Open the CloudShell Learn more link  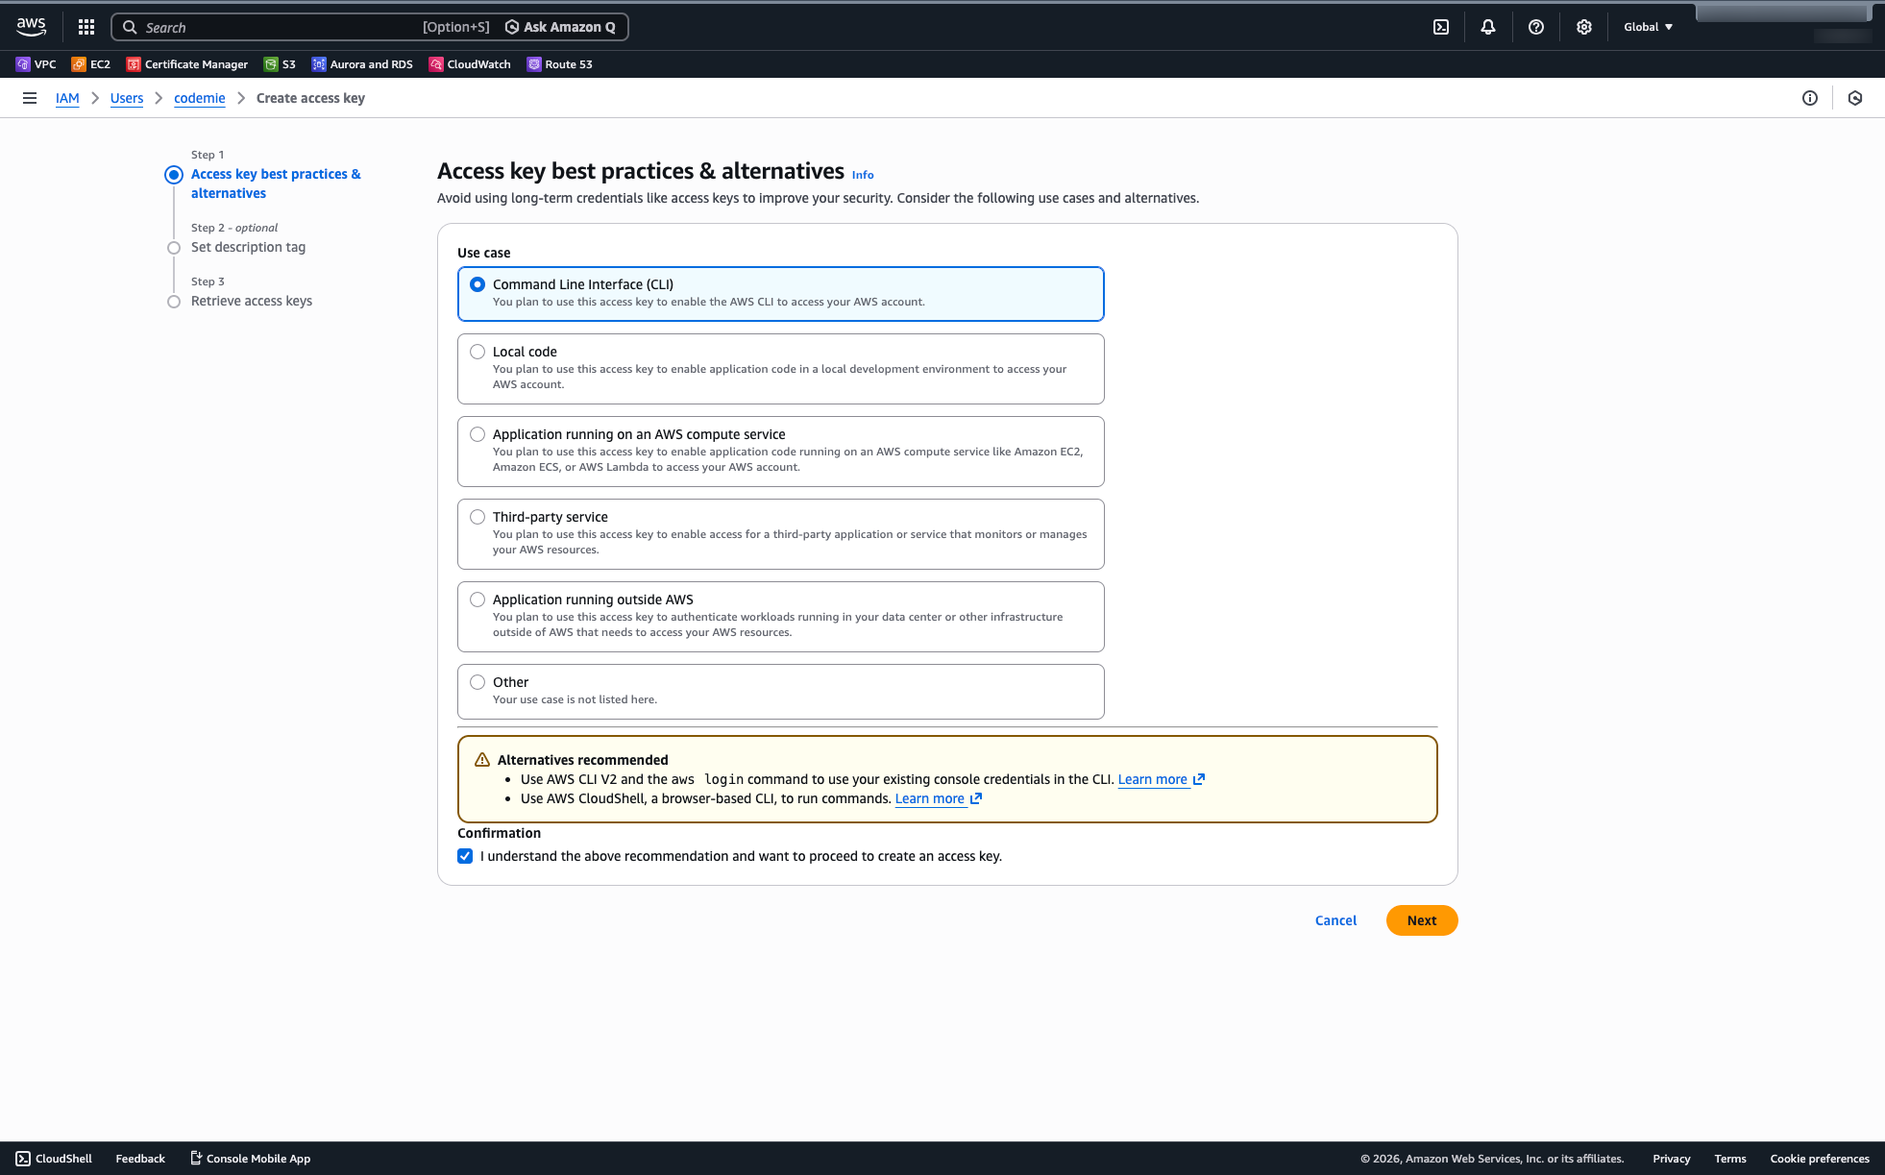(x=930, y=798)
